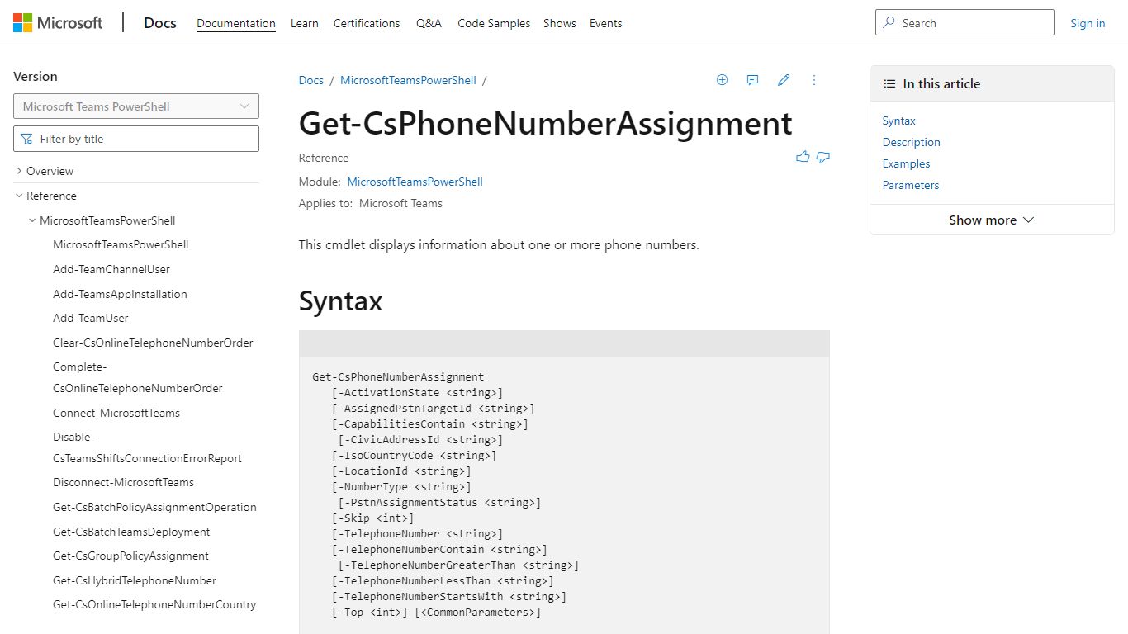Click the filter icon in Filter by title
This screenshot has height=634, width=1128.
(27, 139)
